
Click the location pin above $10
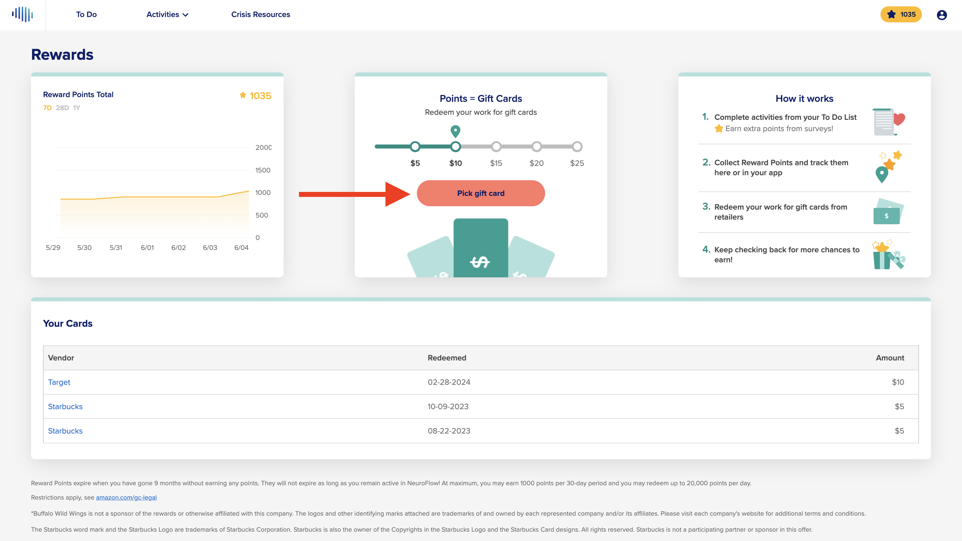(455, 131)
